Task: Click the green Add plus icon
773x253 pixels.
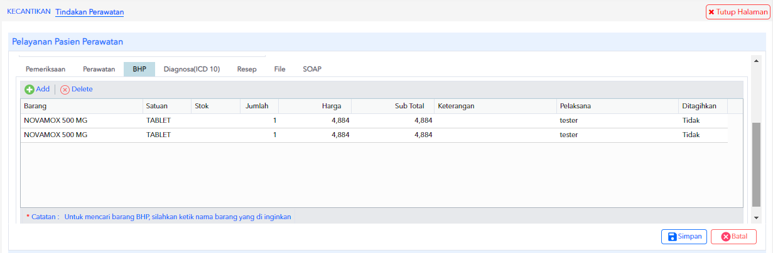Action: coord(29,90)
